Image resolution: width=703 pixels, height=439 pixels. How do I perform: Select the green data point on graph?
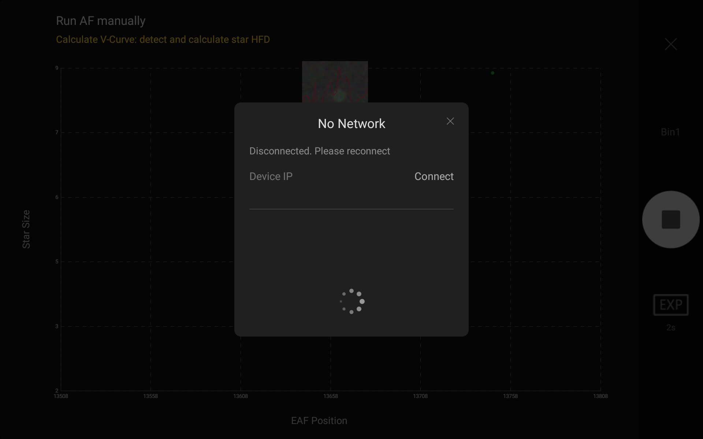492,73
